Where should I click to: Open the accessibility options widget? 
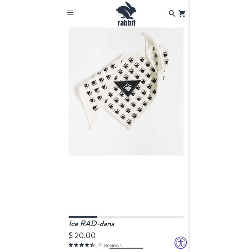(x=180, y=243)
